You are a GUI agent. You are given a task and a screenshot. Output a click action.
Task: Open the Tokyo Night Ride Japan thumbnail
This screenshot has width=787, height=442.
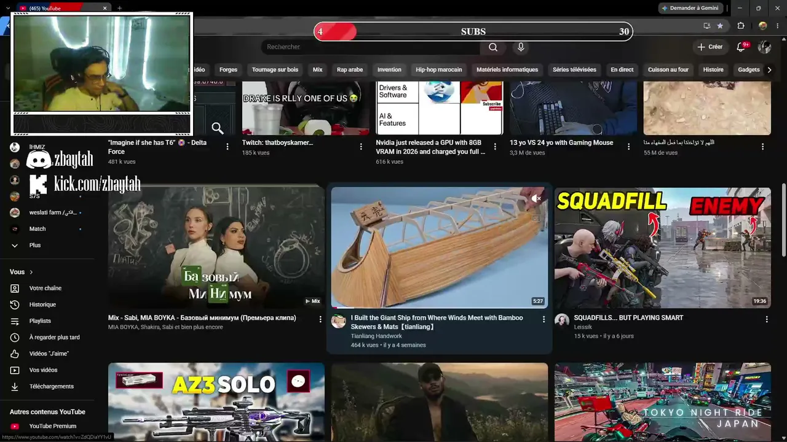coord(662,402)
